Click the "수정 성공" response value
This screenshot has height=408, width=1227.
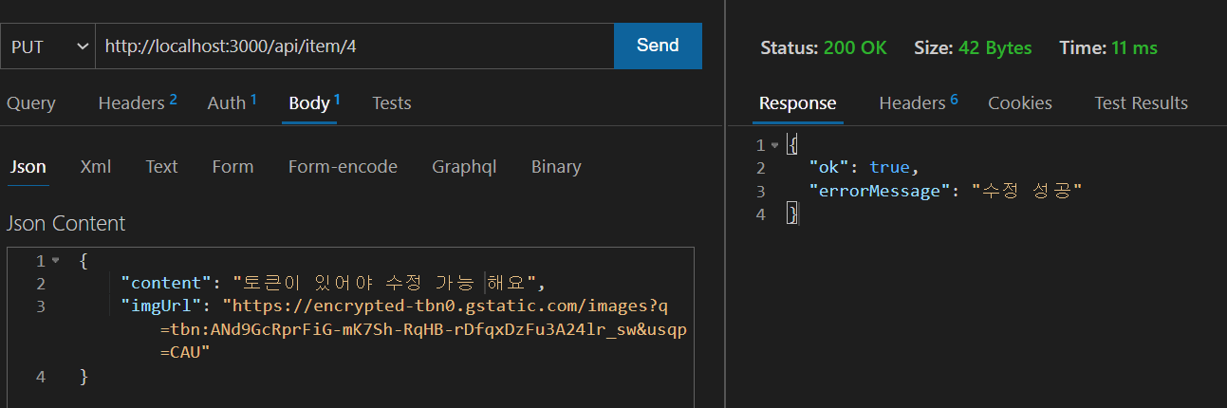tap(1027, 191)
